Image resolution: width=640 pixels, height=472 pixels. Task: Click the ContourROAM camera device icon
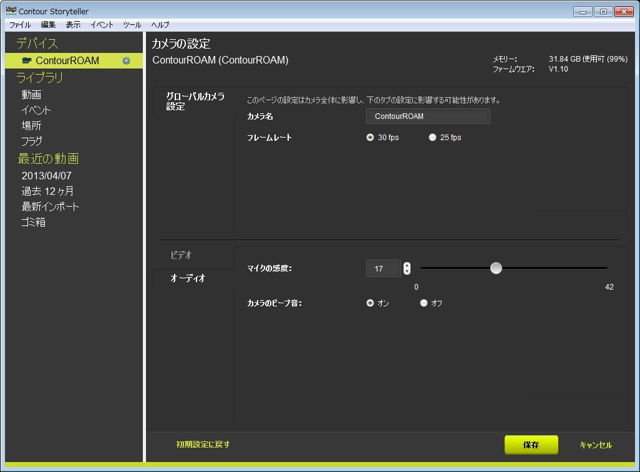tap(27, 60)
